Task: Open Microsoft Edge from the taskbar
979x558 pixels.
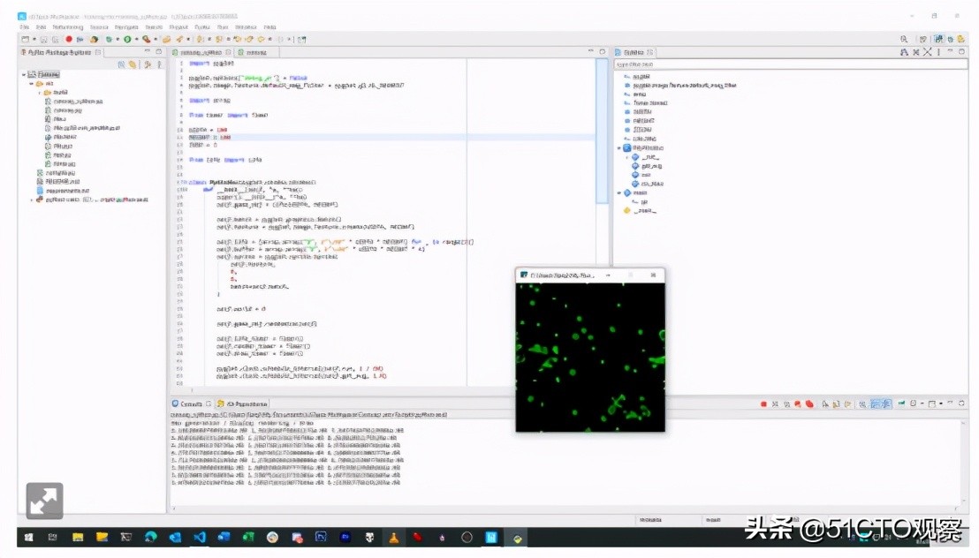Action: coord(150,538)
